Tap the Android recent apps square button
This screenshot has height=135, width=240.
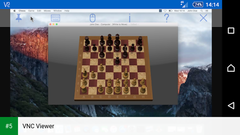[x=231, y=31]
